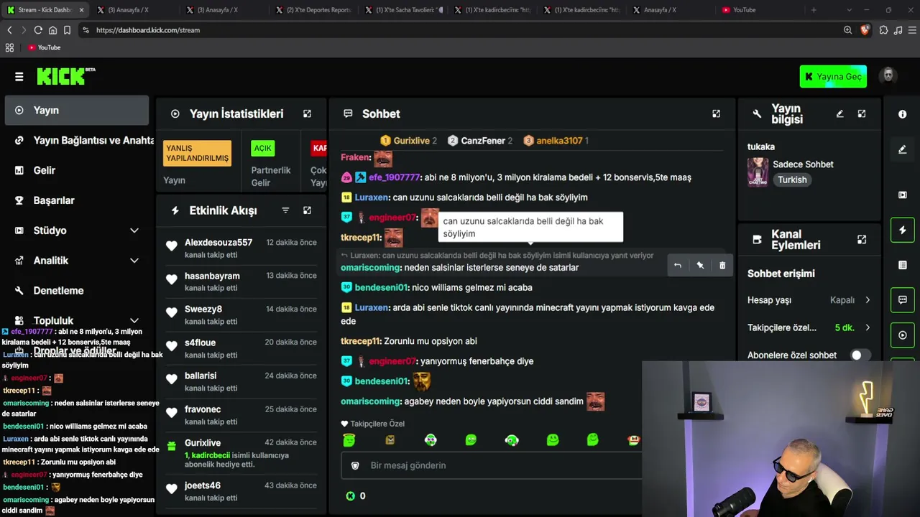Reply to the omariscoming message
This screenshot has height=517, width=920.
(x=677, y=266)
